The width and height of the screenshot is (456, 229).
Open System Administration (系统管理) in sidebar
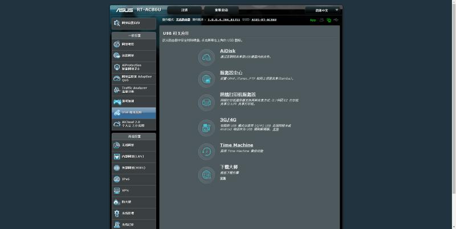pos(134,214)
